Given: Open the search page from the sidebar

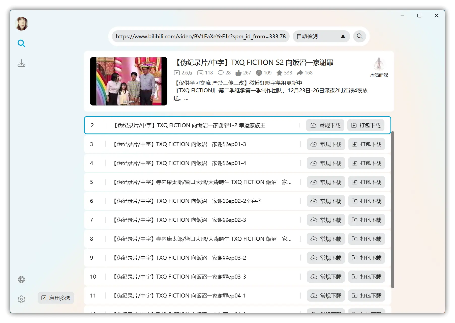Looking at the screenshot, I should [x=21, y=43].
